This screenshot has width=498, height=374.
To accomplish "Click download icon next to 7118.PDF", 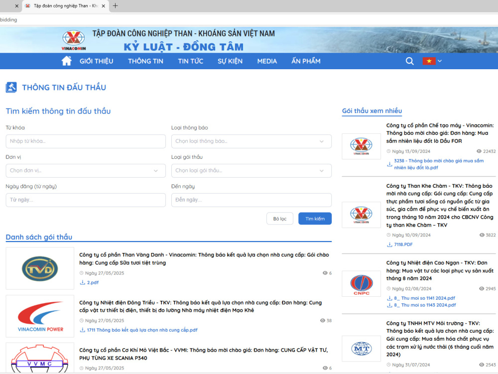I will coord(389,245).
